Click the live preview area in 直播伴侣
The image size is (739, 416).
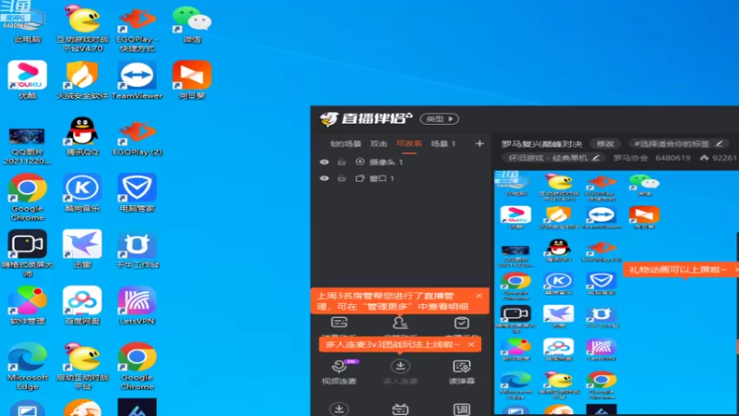pyautogui.click(x=616, y=292)
